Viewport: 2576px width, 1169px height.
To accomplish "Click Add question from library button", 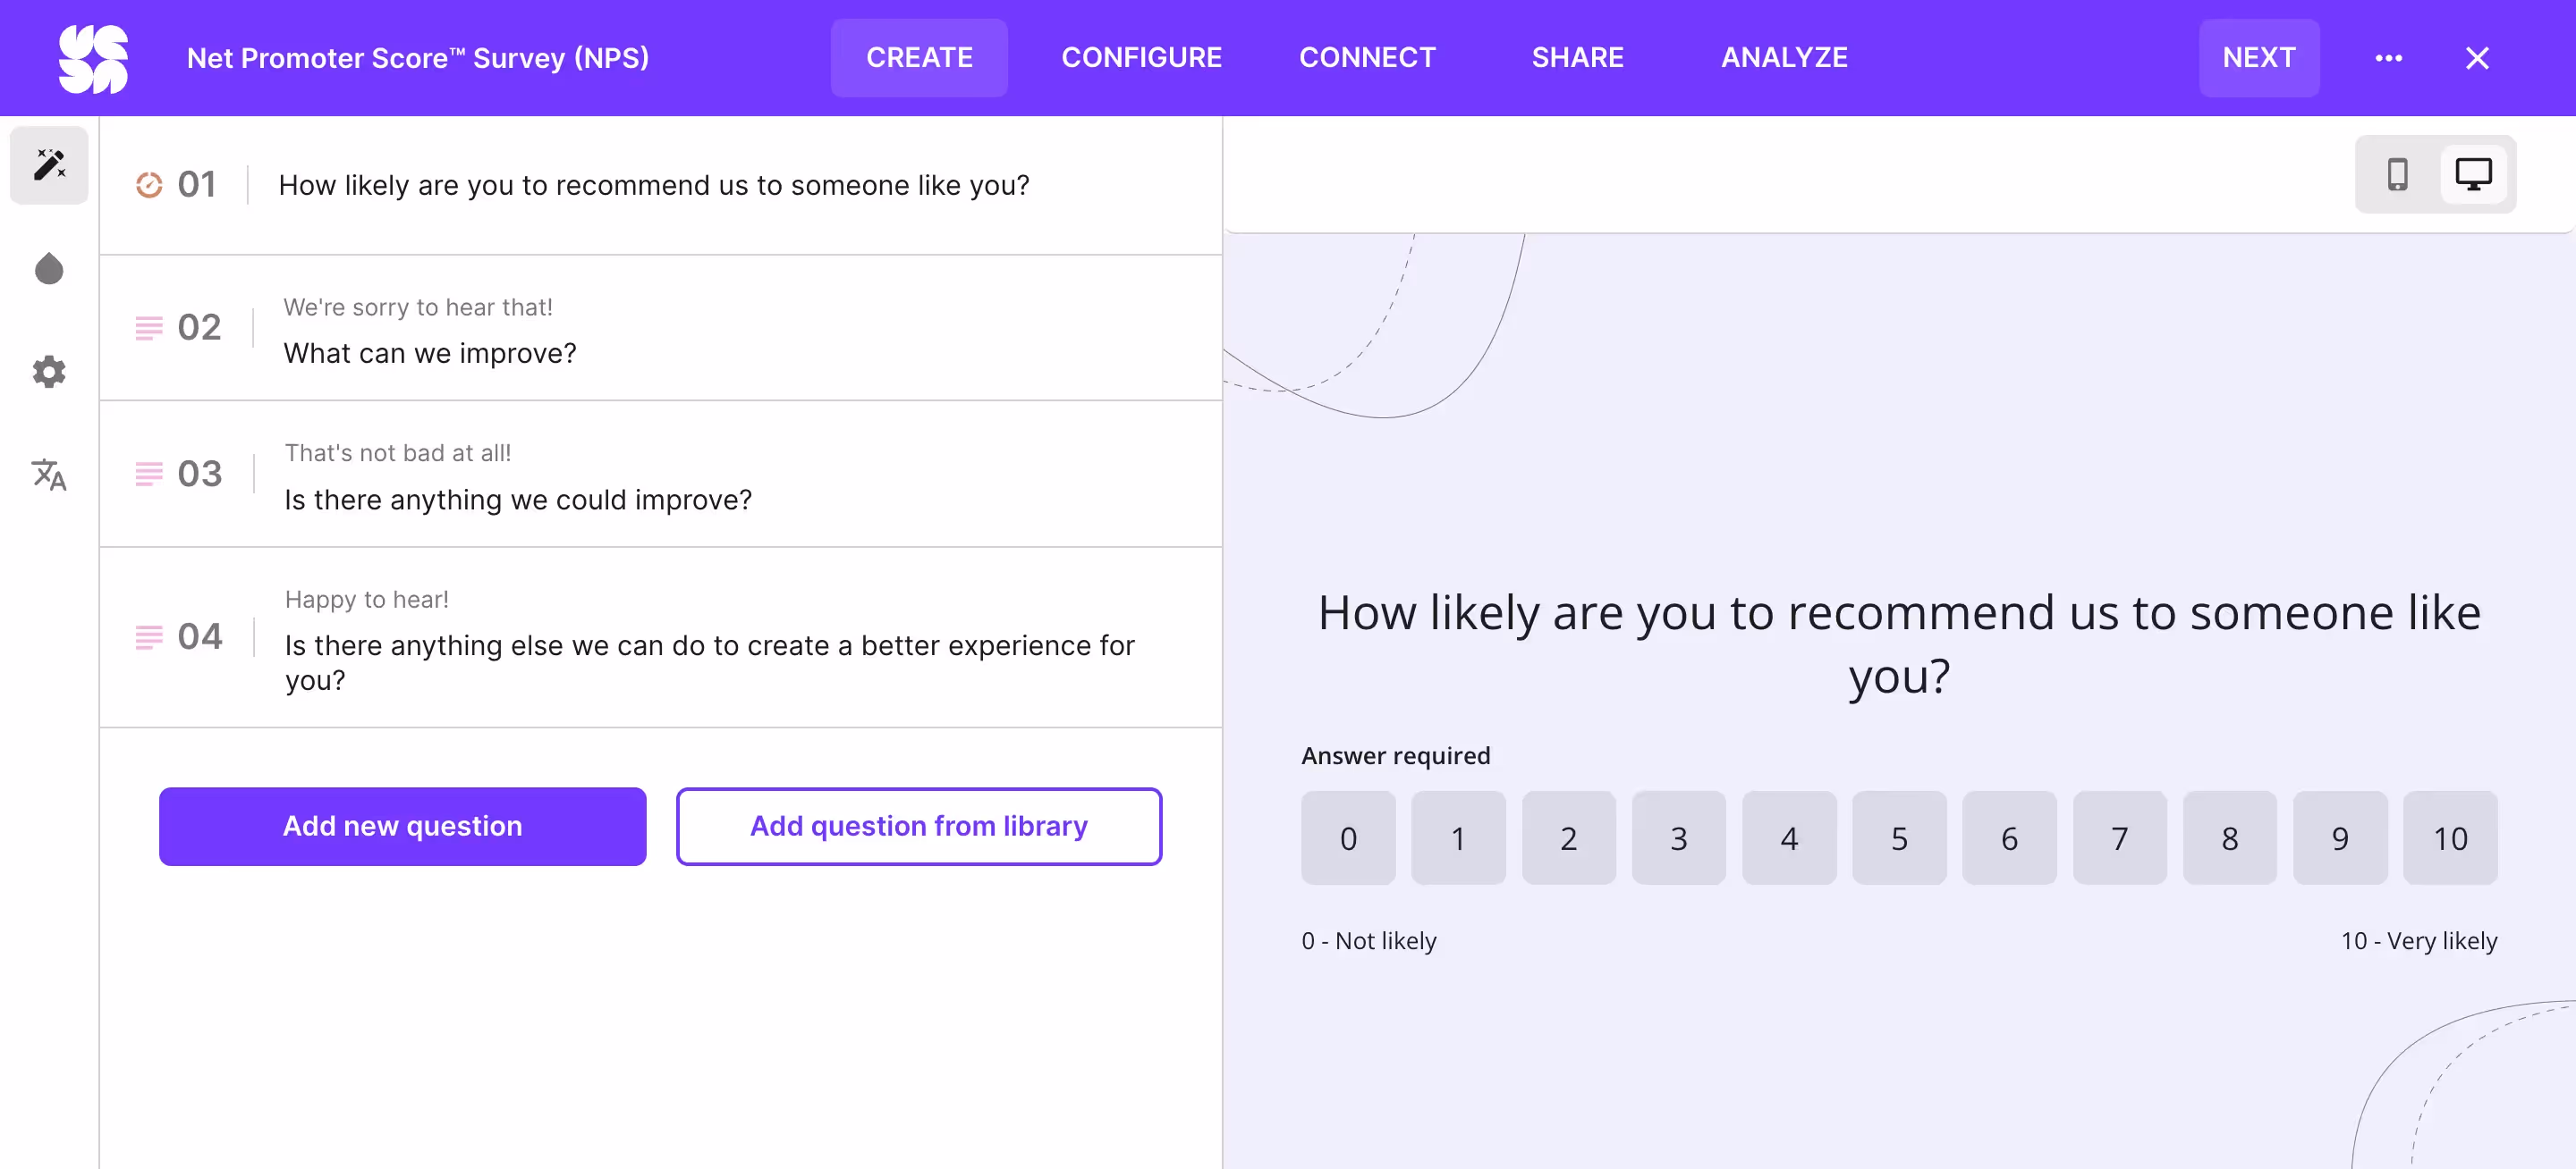I will click(918, 827).
